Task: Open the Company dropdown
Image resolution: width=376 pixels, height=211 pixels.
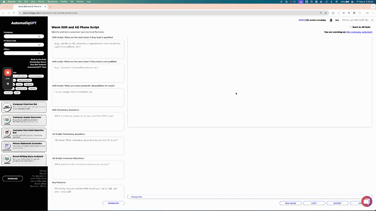Action: [x=24, y=36]
